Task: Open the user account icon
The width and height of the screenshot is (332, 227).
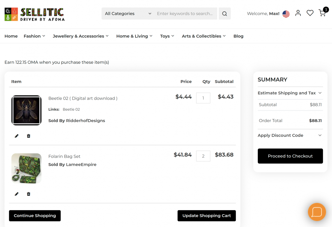Action: [x=298, y=13]
